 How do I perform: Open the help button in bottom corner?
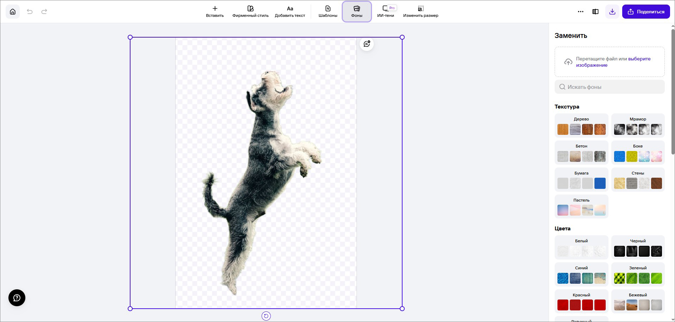[x=16, y=297]
